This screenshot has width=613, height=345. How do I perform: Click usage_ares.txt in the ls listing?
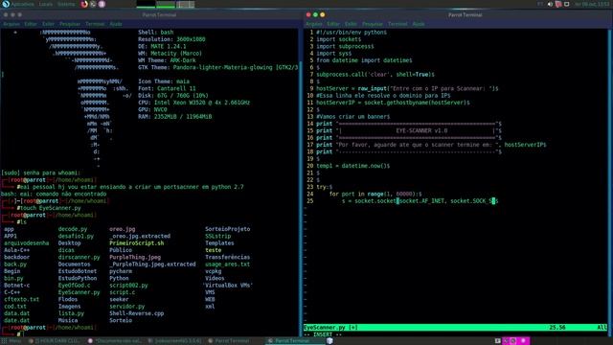click(x=227, y=264)
